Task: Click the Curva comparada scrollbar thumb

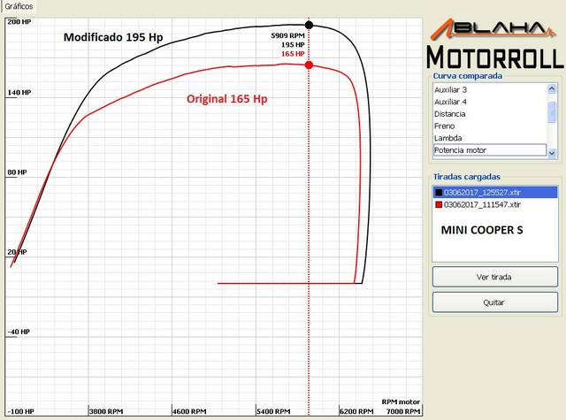Action: click(553, 111)
